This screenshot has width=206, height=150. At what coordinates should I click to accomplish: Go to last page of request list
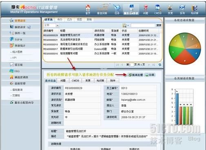pos(153,65)
